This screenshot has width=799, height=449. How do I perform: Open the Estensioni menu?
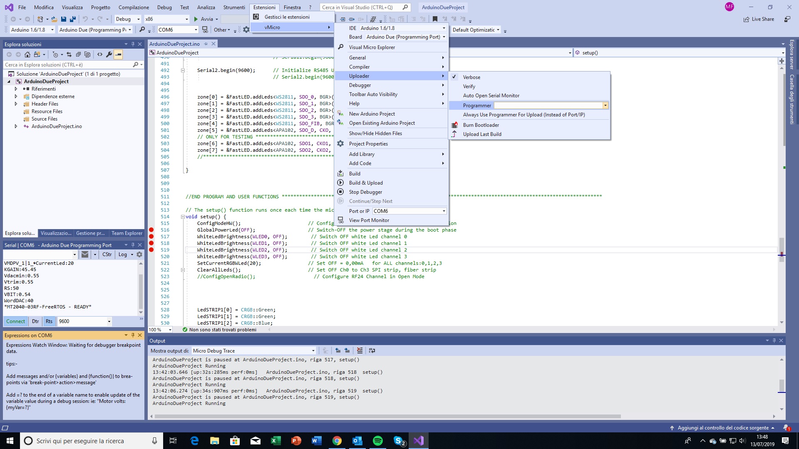pyautogui.click(x=264, y=7)
